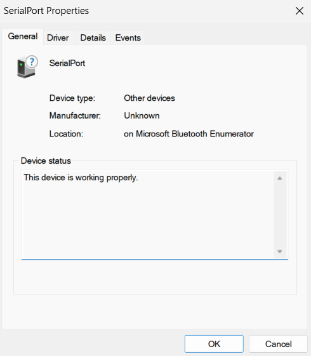Close the SerialPort Properties window
Screen dimensions: 311x356
[x=300, y=11]
